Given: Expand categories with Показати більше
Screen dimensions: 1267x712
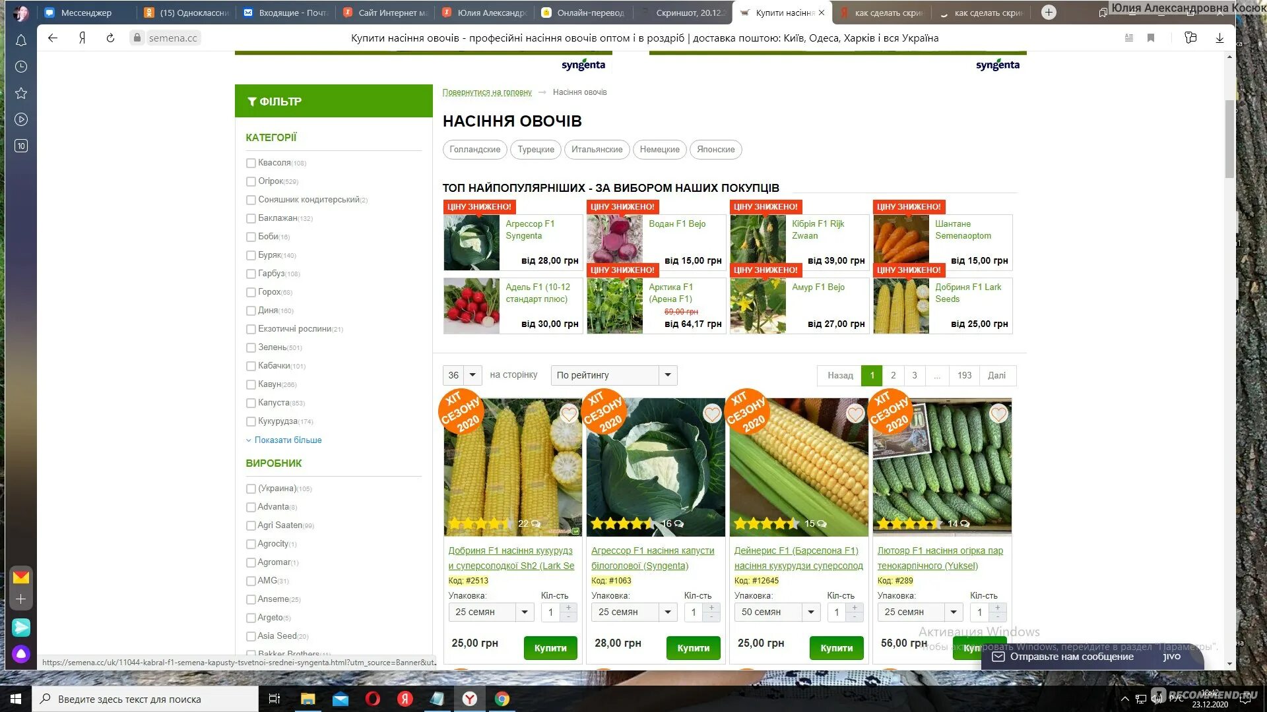Looking at the screenshot, I should (x=288, y=440).
